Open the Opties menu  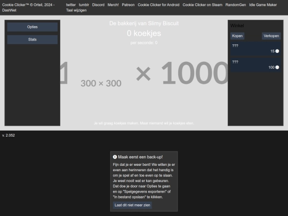33,27
